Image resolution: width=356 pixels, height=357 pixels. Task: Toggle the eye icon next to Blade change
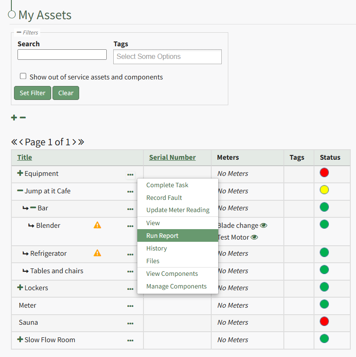[263, 226]
